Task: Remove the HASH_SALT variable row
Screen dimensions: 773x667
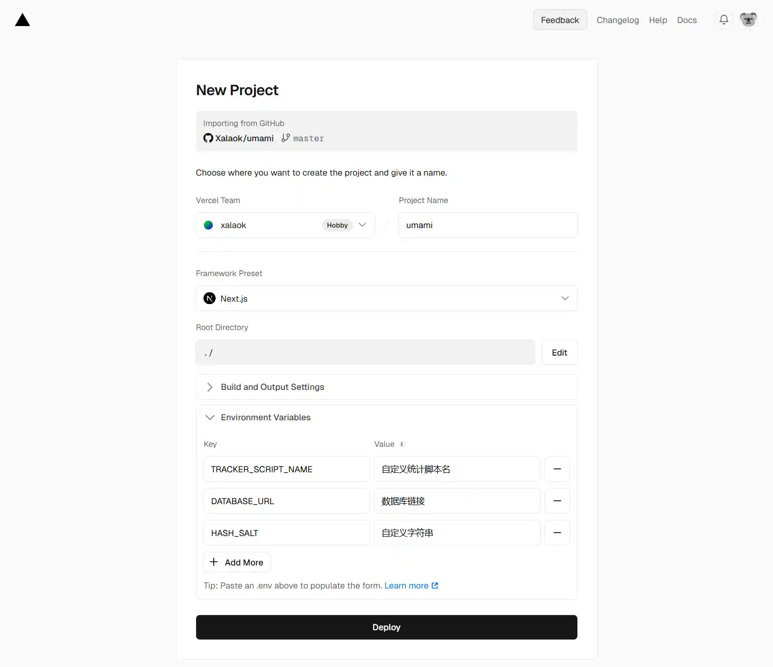Action: (x=557, y=533)
